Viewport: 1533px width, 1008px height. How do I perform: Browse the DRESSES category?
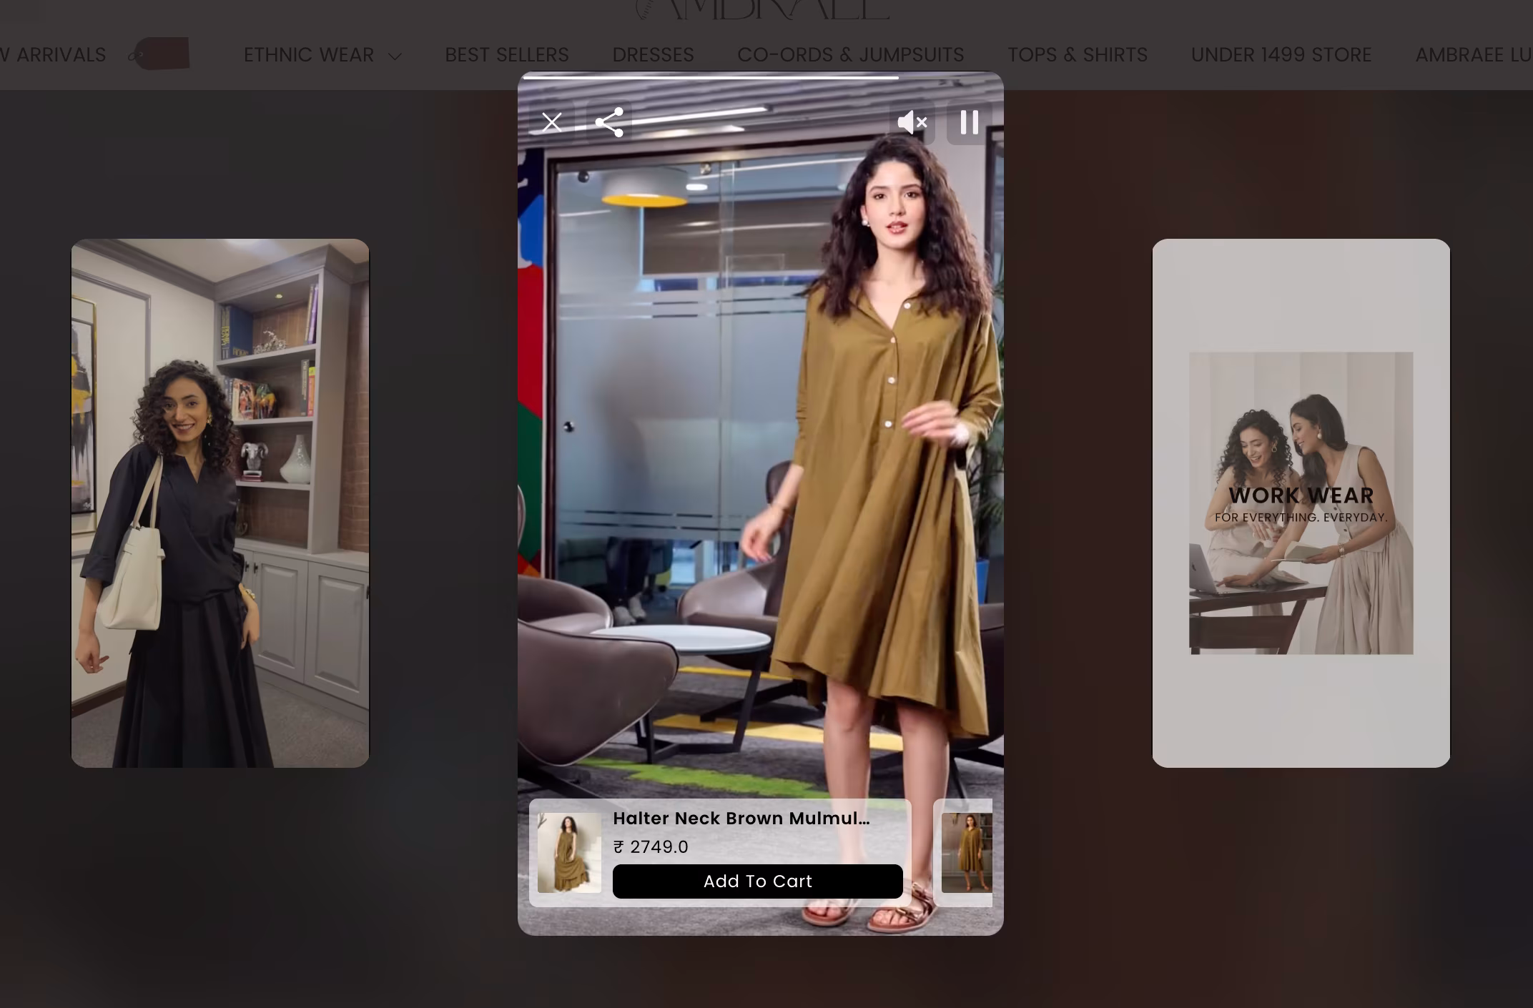[x=653, y=54]
